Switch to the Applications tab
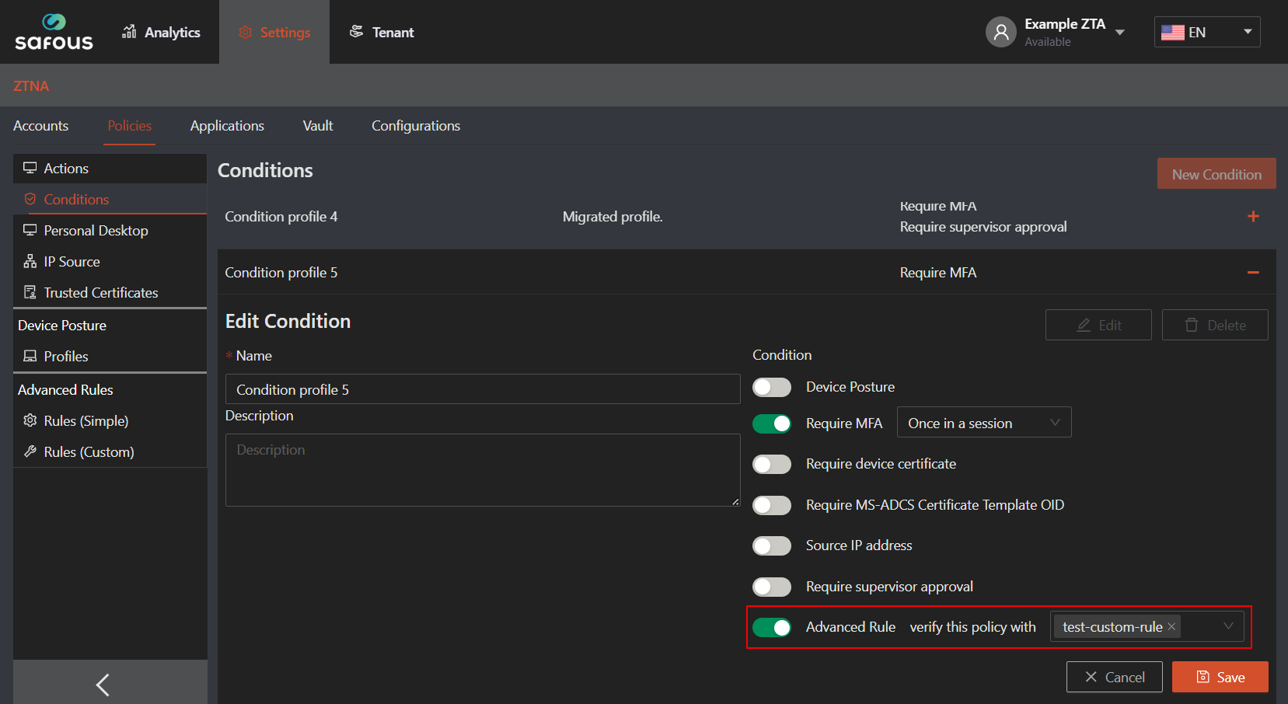Image resolution: width=1288 pixels, height=704 pixels. point(227,126)
